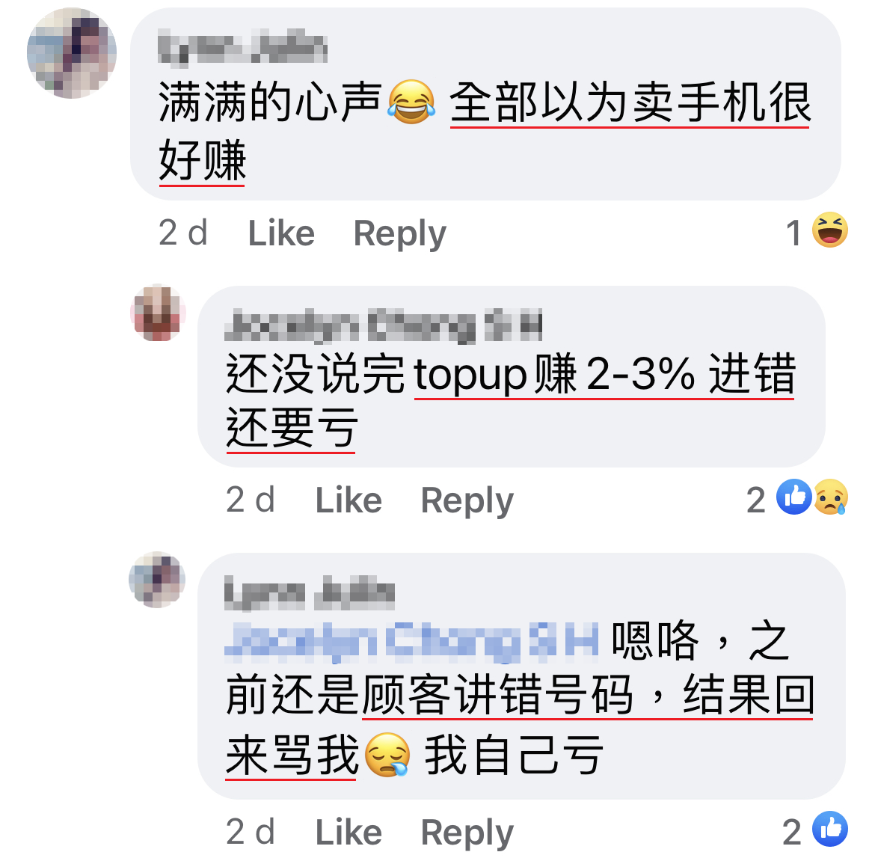The image size is (875, 858).
Task: Like the 顾客讲错号码 comment
Action: click(x=349, y=833)
